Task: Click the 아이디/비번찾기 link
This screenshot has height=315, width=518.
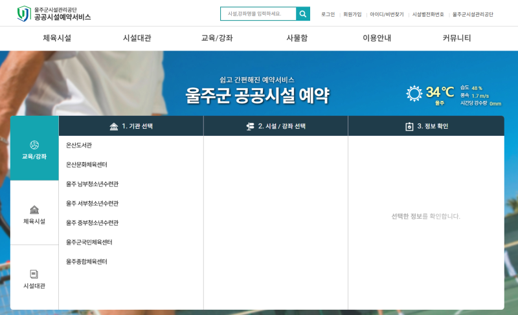Action: pyautogui.click(x=387, y=14)
